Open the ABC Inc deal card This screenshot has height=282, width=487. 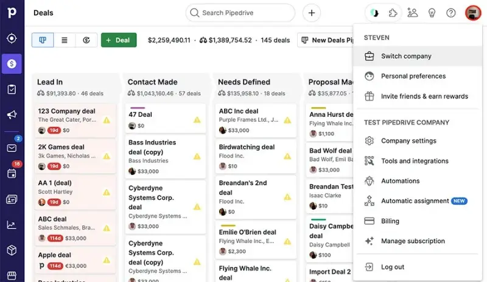[256, 121]
